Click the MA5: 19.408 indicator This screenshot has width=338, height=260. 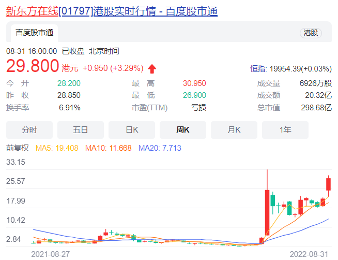pyautogui.click(x=57, y=148)
